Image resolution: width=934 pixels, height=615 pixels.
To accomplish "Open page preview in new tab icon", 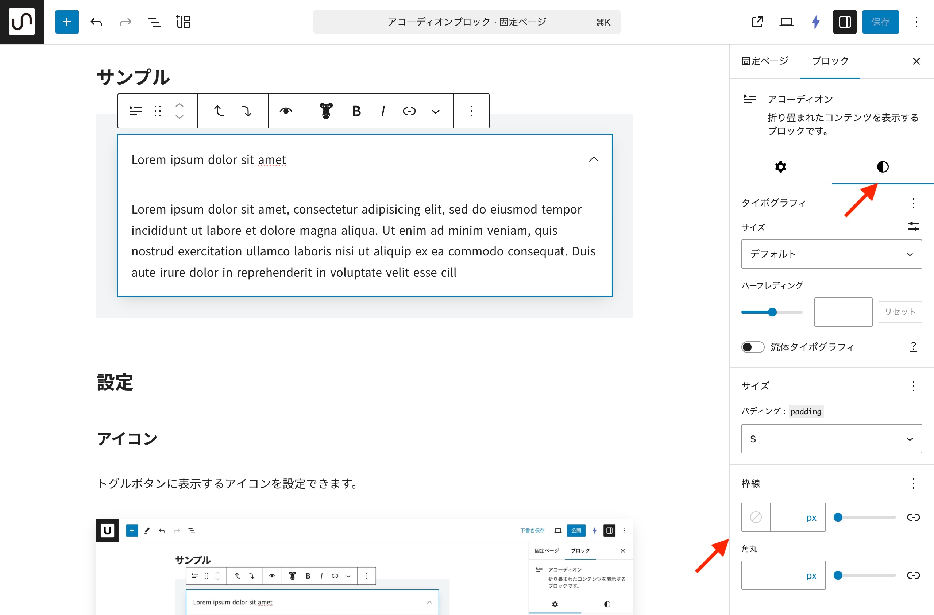I will click(x=757, y=22).
